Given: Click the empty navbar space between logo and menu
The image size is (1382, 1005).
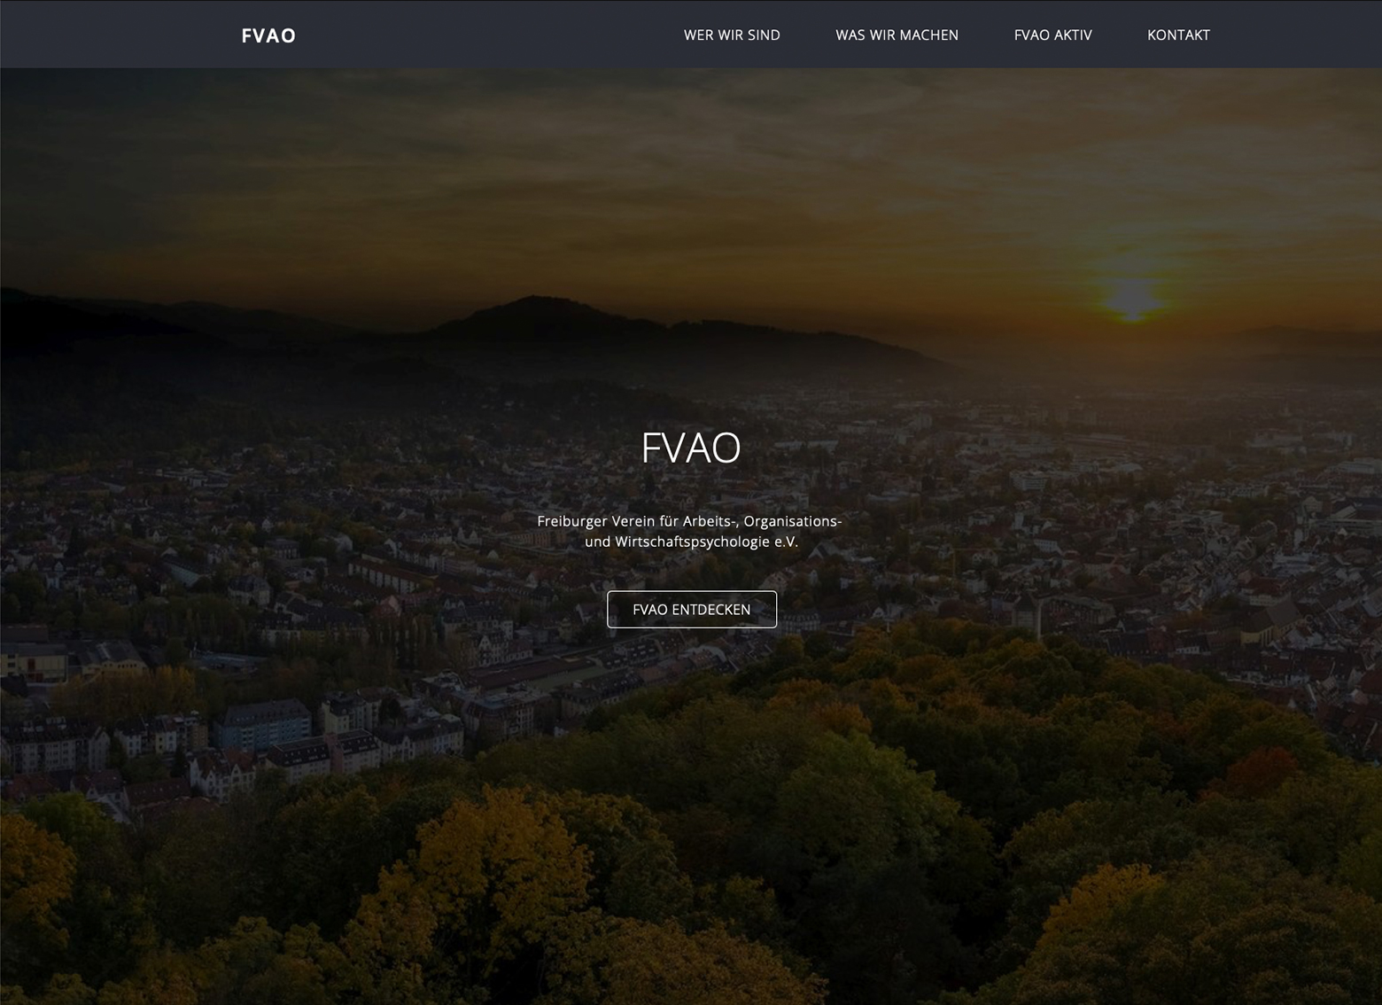Looking at the screenshot, I should pyautogui.click(x=487, y=35).
